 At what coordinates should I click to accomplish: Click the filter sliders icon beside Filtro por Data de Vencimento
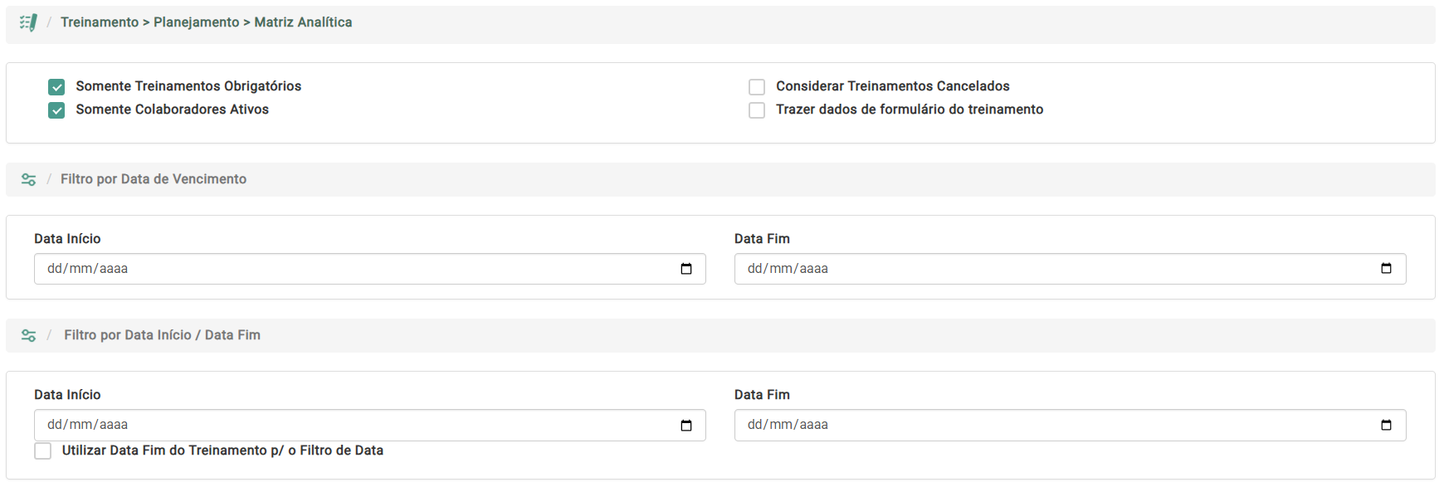pyautogui.click(x=28, y=179)
